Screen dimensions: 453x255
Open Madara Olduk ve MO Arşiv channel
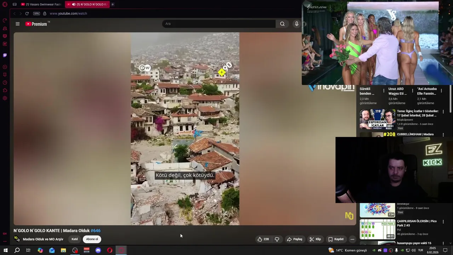(x=43, y=239)
